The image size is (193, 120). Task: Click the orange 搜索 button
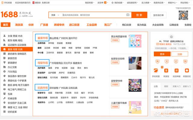(x=139, y=15)
